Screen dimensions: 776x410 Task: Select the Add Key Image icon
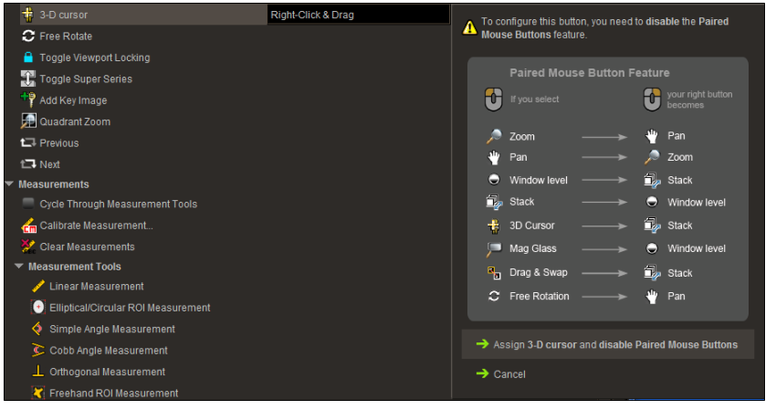(27, 100)
